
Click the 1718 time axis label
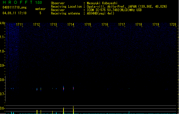pos(139,25)
